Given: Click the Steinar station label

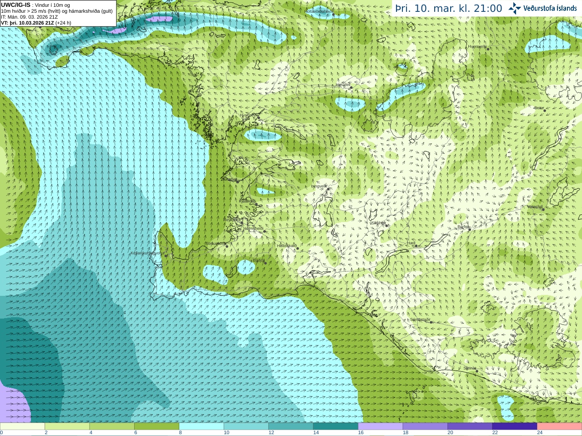Looking at the screenshot, I should point(470,368).
